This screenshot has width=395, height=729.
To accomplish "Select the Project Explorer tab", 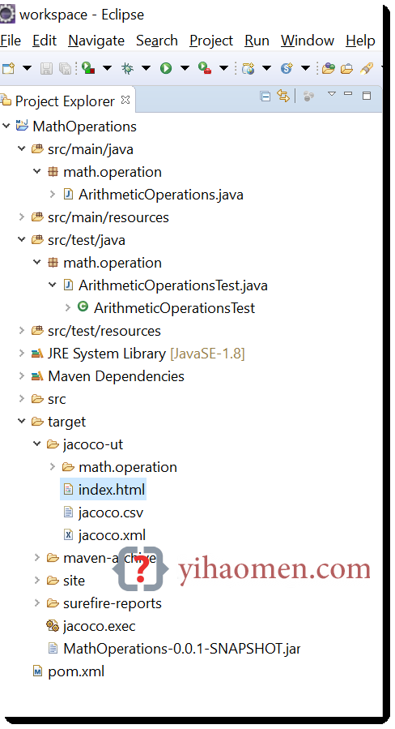I will [65, 101].
